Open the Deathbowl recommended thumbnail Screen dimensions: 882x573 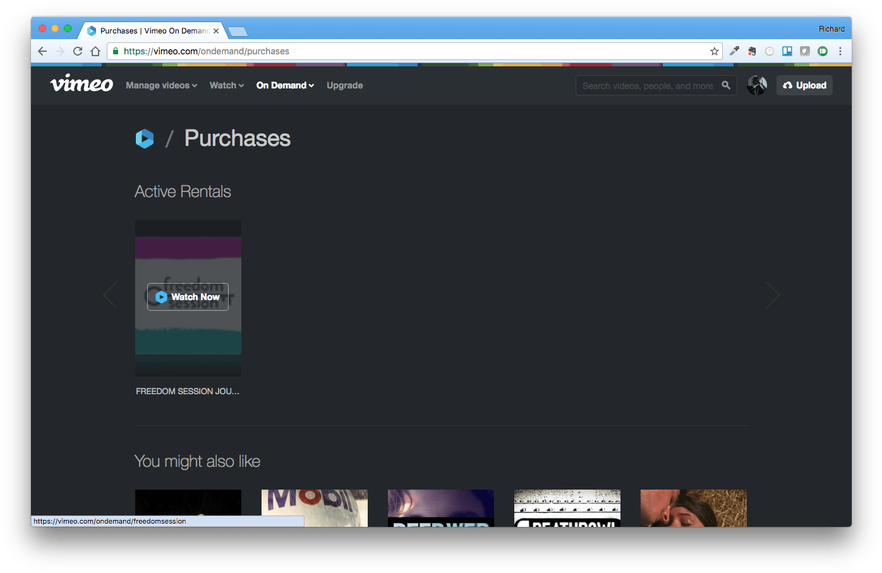point(567,508)
